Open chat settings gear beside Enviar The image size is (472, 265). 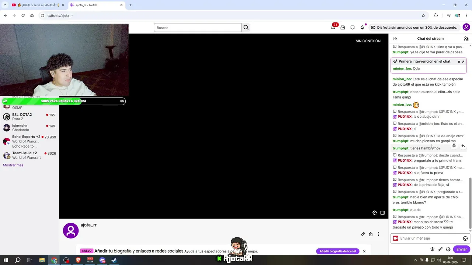448,249
